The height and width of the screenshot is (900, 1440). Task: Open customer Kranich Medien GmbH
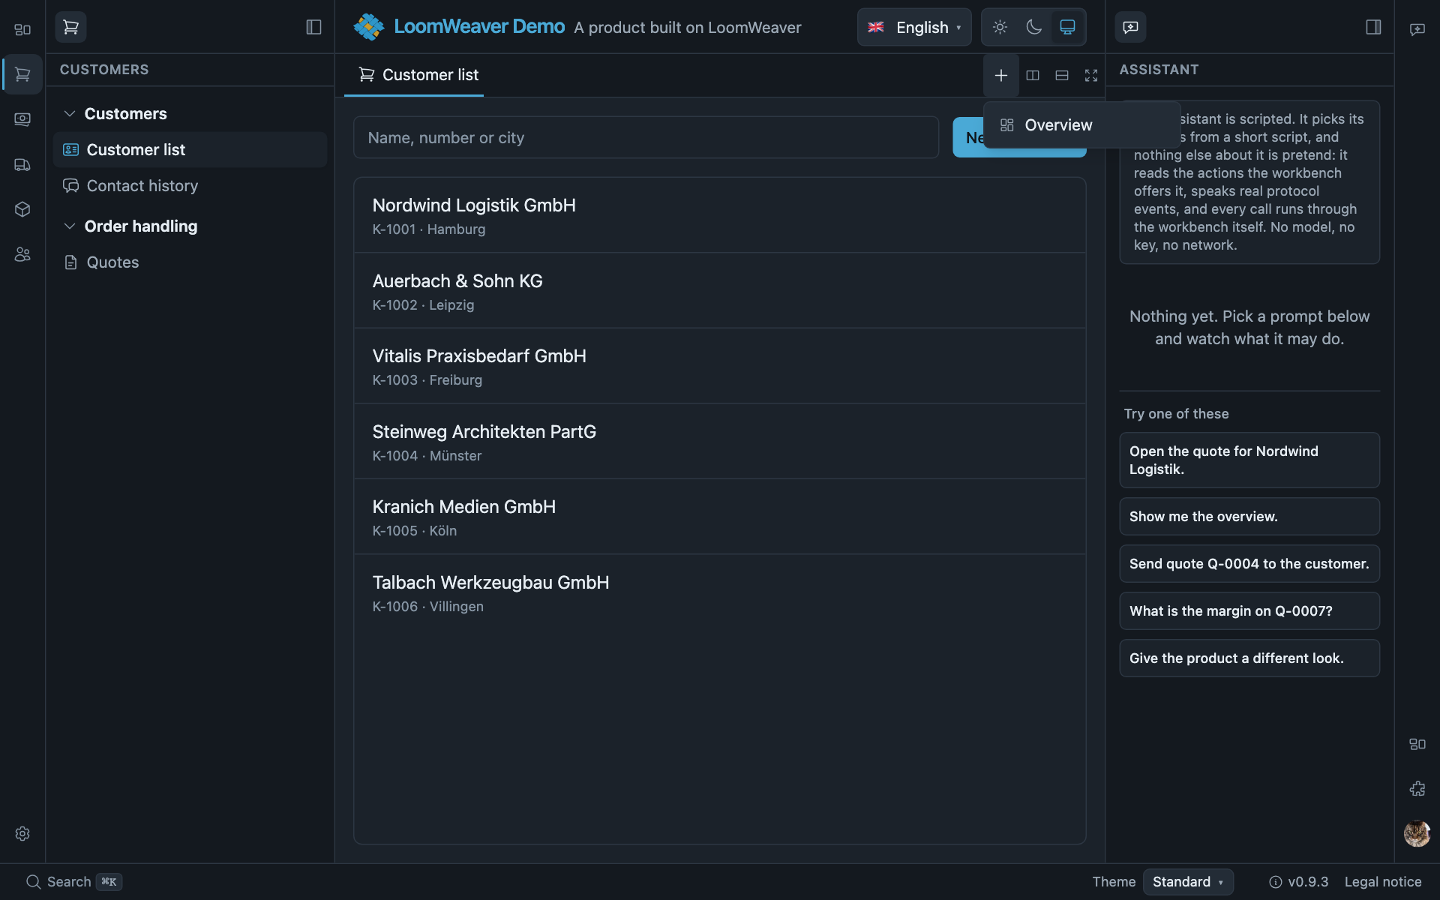[719, 517]
